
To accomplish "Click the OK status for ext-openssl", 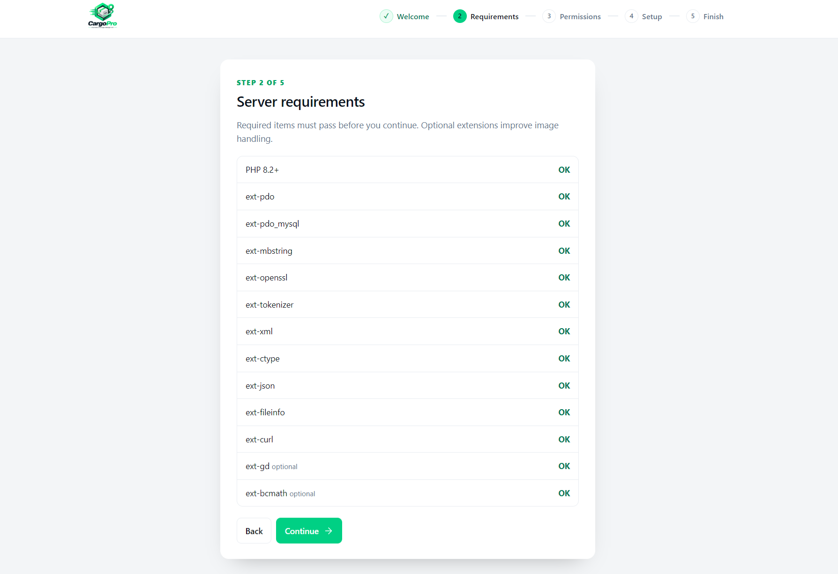I will point(564,278).
